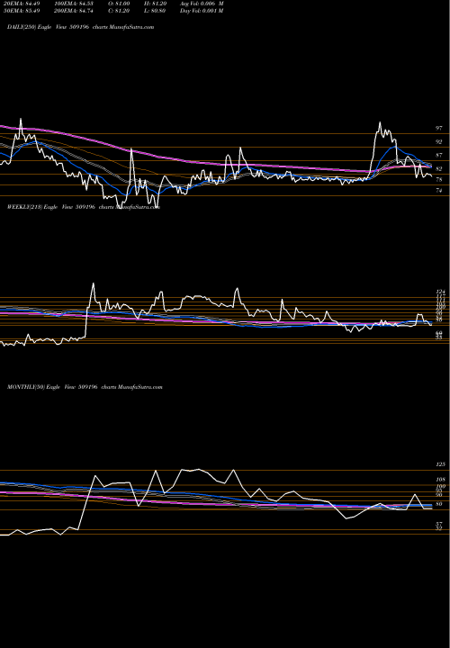Image resolution: width=450 pixels, height=648 pixels.
Task: Click the 78 price label on daily chart
Action: 439,180
